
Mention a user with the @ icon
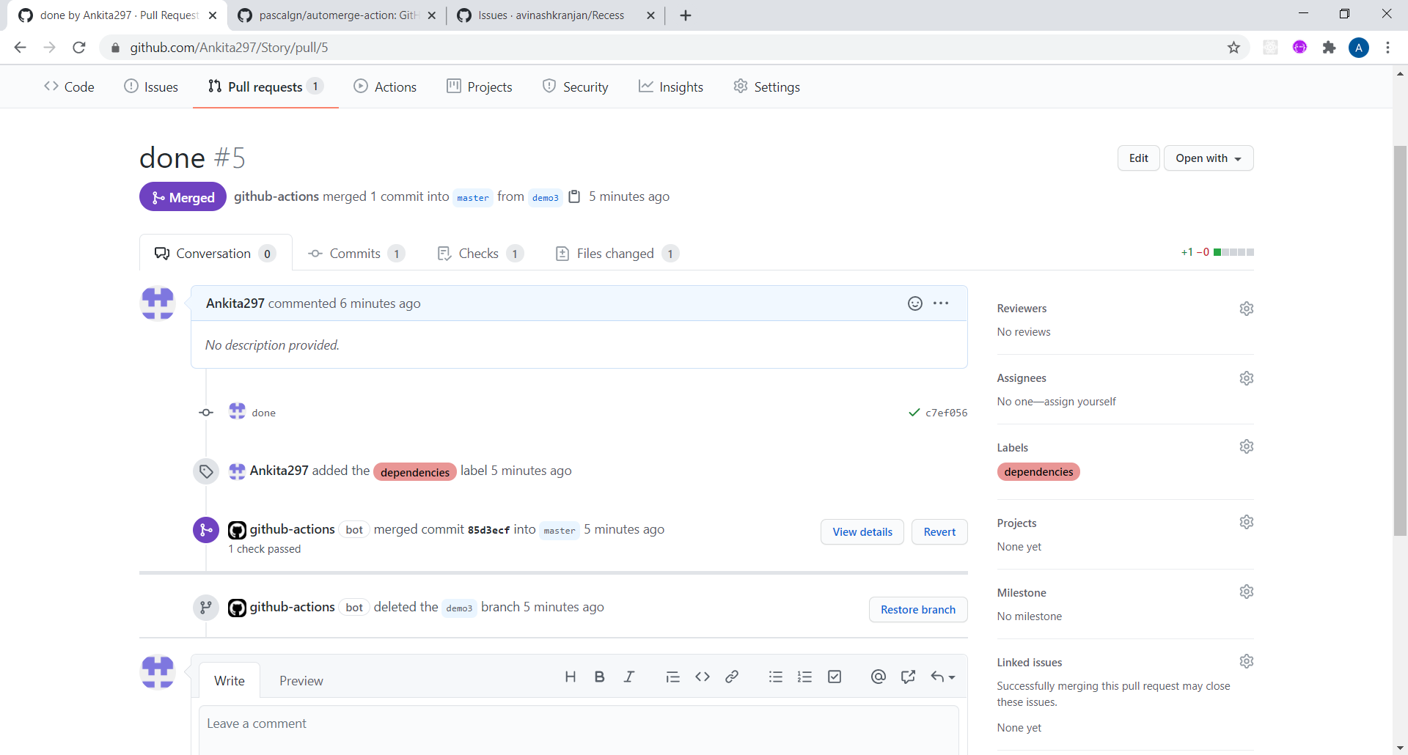(878, 677)
